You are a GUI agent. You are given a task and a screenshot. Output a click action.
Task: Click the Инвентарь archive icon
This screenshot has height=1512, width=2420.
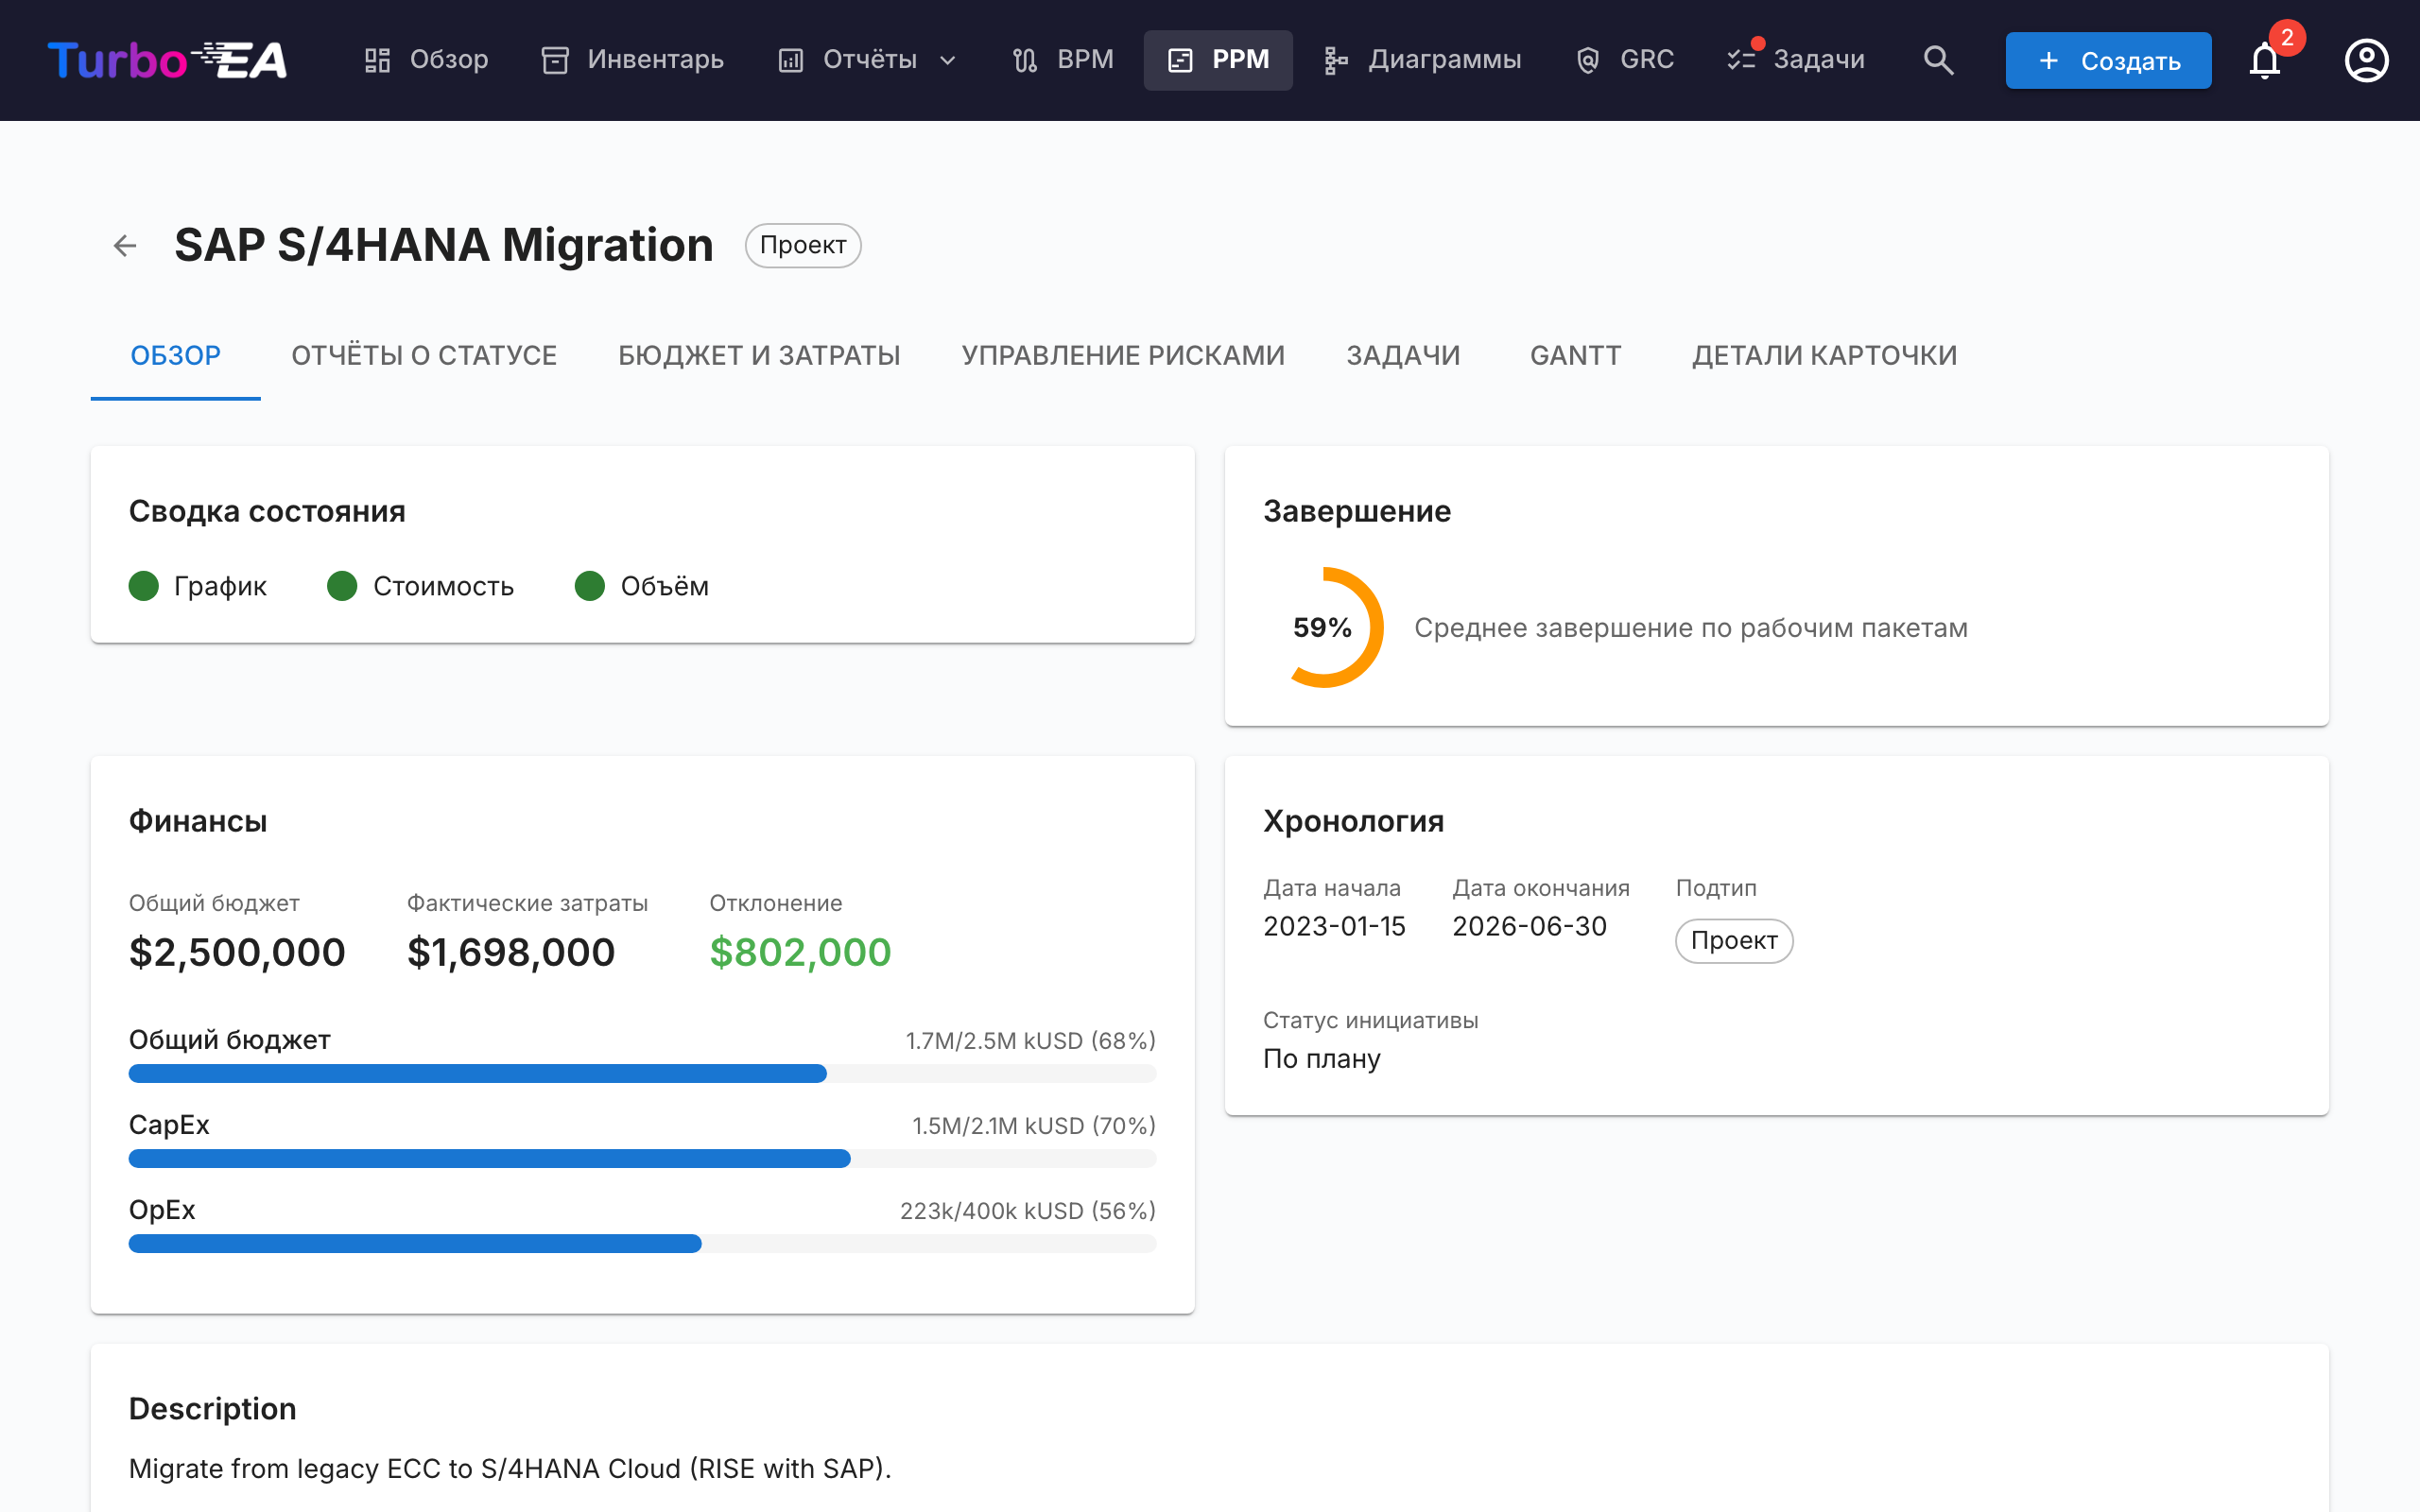(555, 60)
